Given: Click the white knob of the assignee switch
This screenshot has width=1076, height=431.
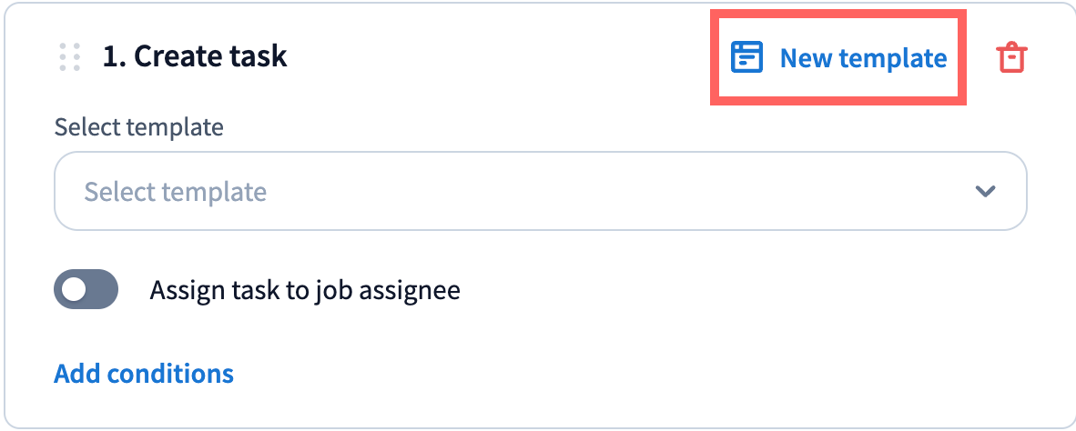Looking at the screenshot, I should click(x=74, y=290).
